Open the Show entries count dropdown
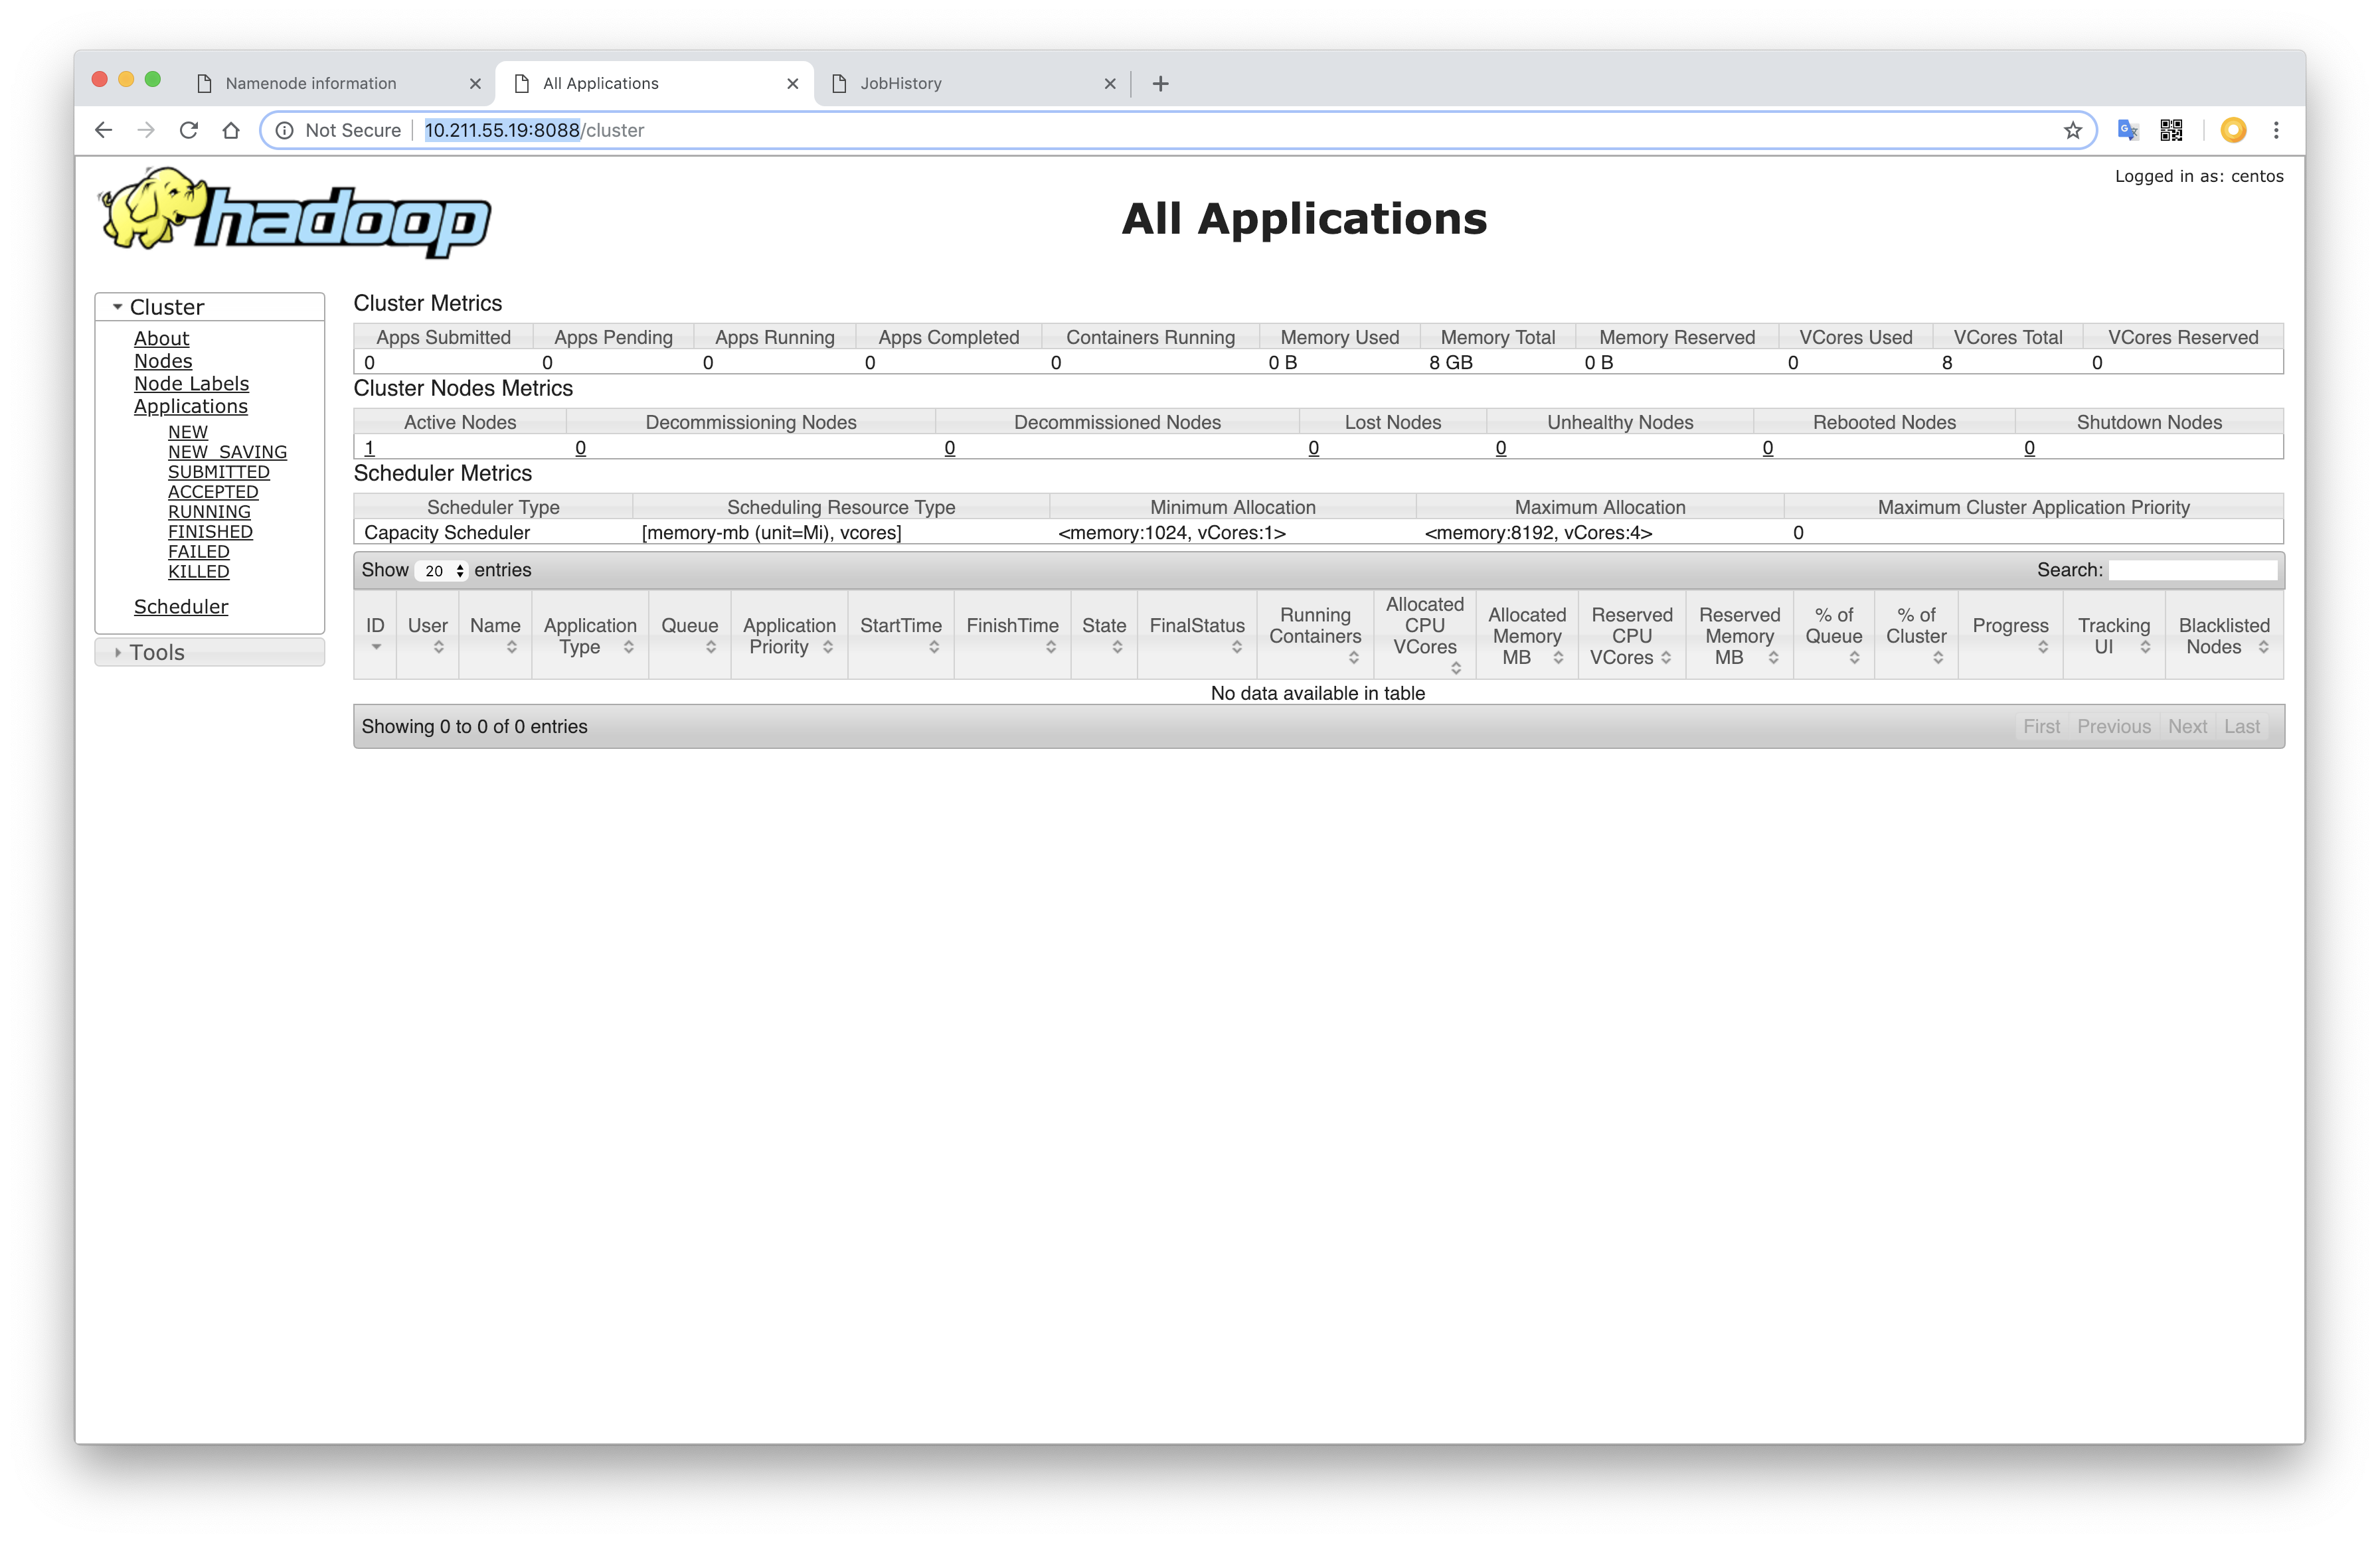This screenshot has height=1543, width=2380. (x=441, y=570)
